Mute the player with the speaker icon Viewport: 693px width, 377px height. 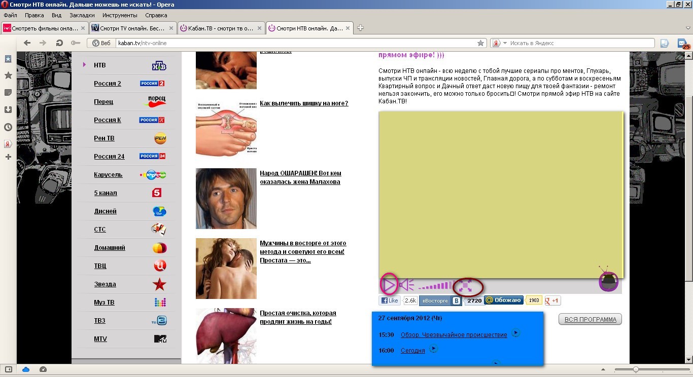pyautogui.click(x=407, y=286)
